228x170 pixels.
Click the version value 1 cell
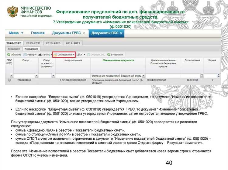coord(212,80)
